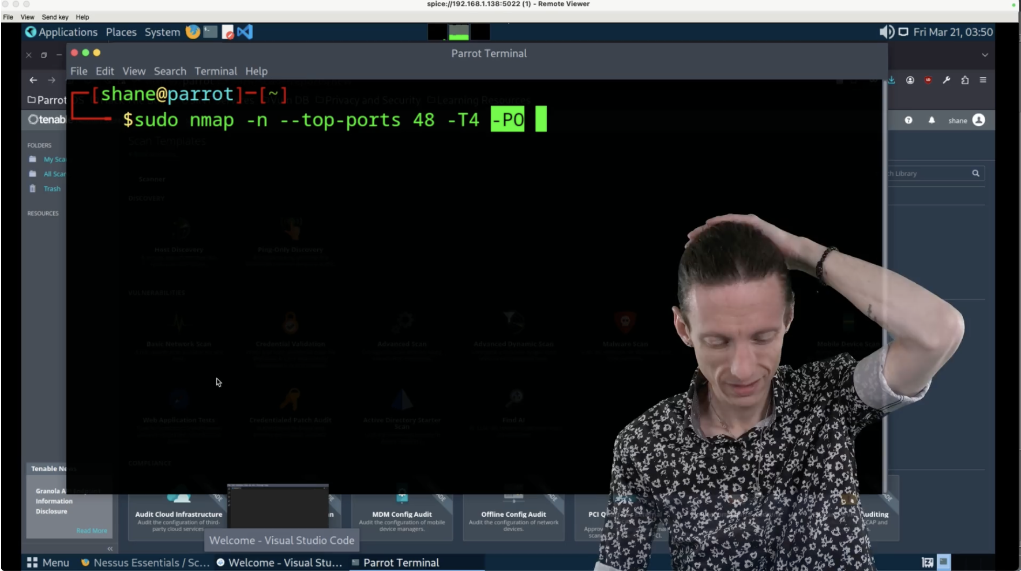This screenshot has height=571, width=1021.
Task: Open Remote Viewer Help menu
Action: (82, 17)
